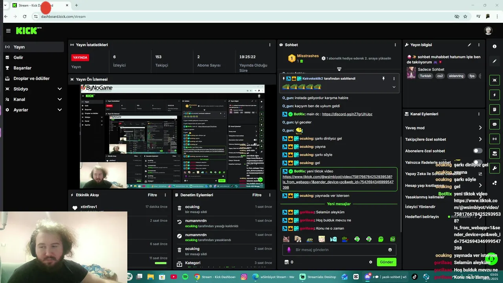
Task: Open Instagram from the taskbar
Action: (x=244, y=277)
